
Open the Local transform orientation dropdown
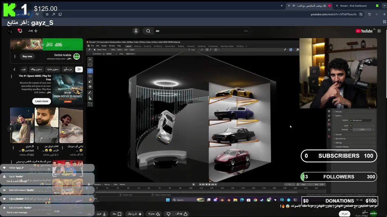[x=193, y=49]
